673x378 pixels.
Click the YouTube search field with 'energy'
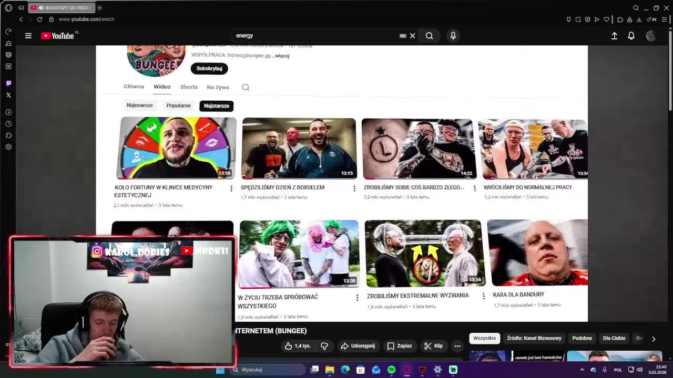pos(317,36)
